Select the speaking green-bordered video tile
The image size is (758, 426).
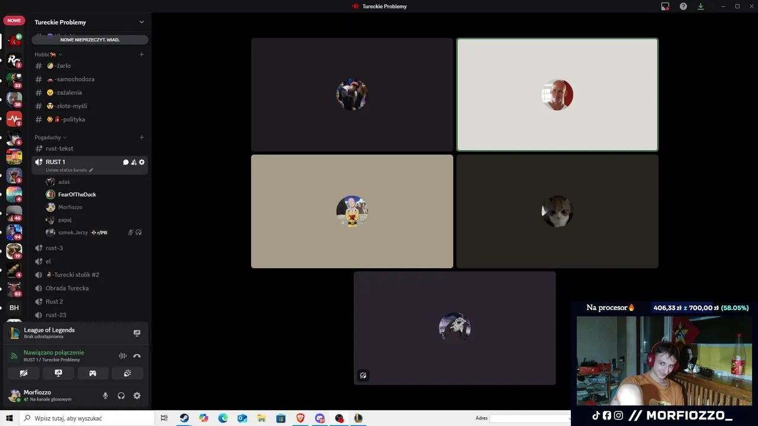click(x=557, y=95)
